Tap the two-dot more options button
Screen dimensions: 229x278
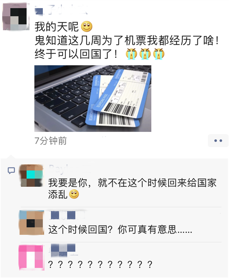pyautogui.click(x=218, y=141)
